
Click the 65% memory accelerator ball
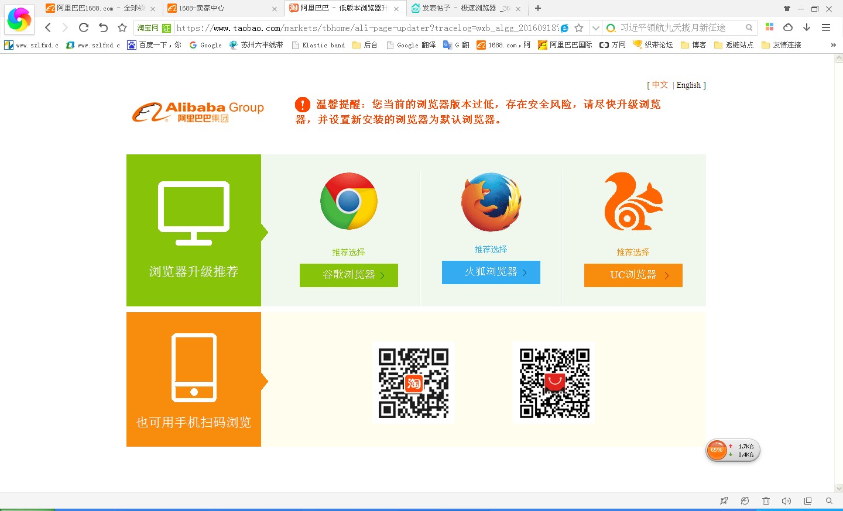[717, 450]
